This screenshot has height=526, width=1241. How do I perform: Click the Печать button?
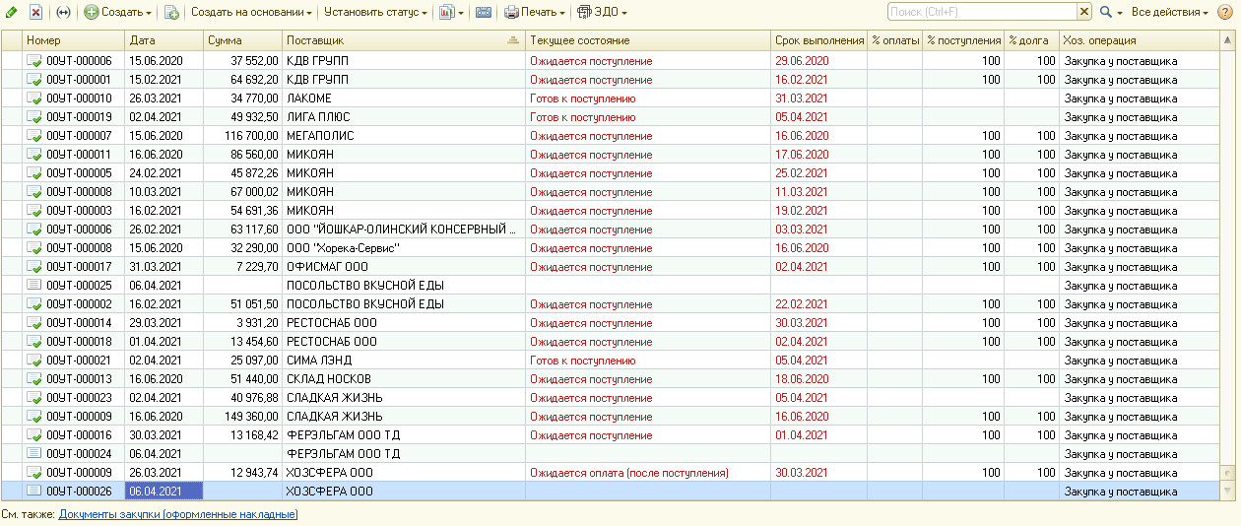536,12
